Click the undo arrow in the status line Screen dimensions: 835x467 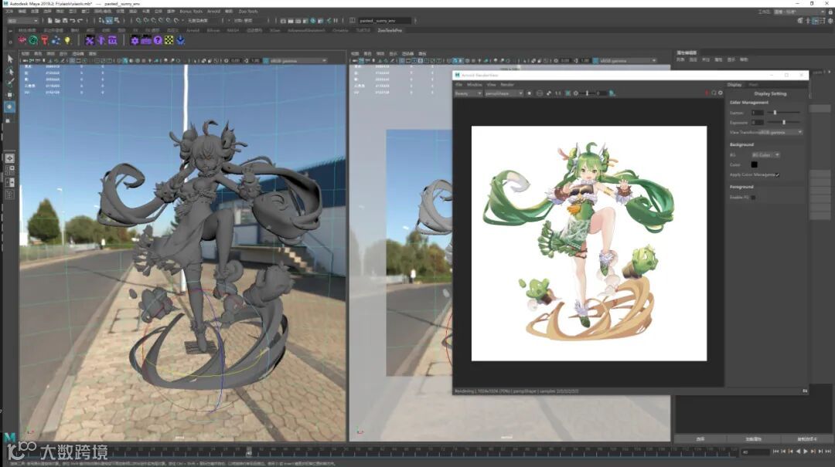click(73, 21)
